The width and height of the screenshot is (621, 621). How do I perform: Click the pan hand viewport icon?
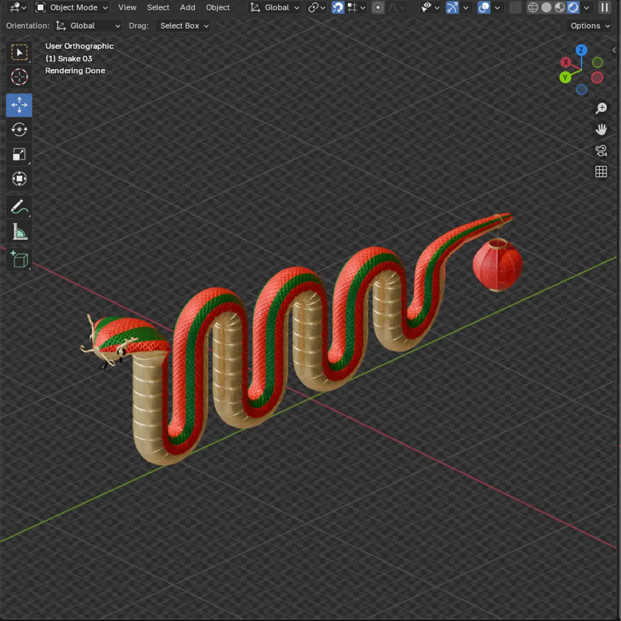601,129
